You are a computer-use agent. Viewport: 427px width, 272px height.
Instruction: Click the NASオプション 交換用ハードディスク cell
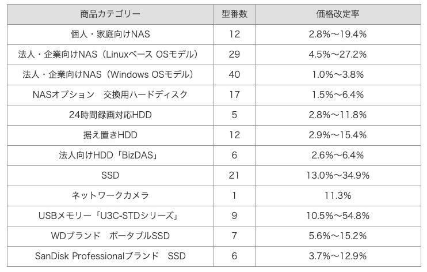click(109, 95)
